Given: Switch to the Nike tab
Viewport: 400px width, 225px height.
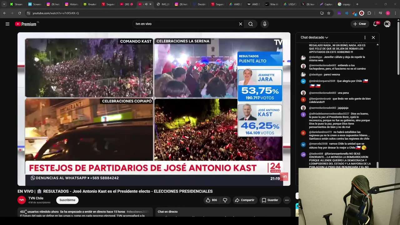Looking at the screenshot, I should pyautogui.click(x=272, y=4).
